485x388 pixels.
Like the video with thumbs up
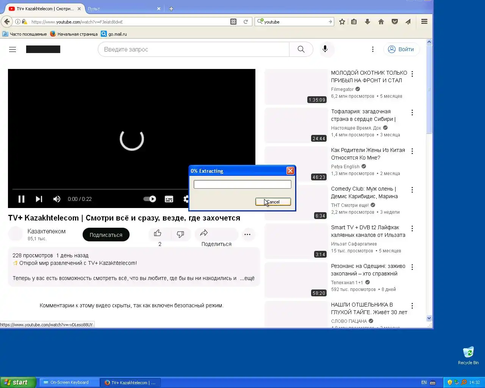point(158,233)
